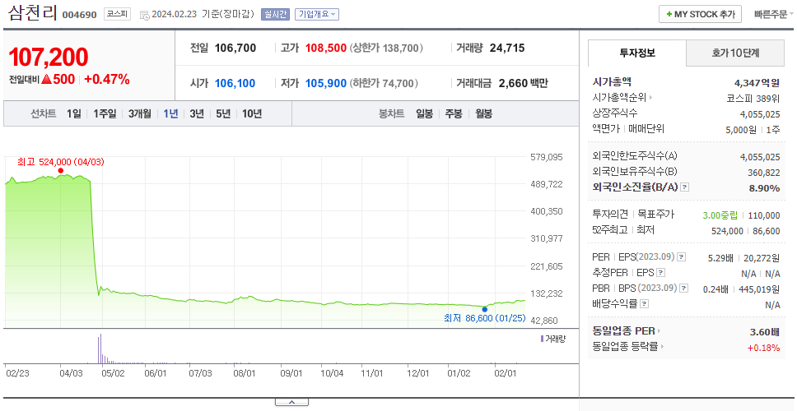Click the red 최고 524,000 chart marker
The image size is (797, 411).
pyautogui.click(x=61, y=170)
